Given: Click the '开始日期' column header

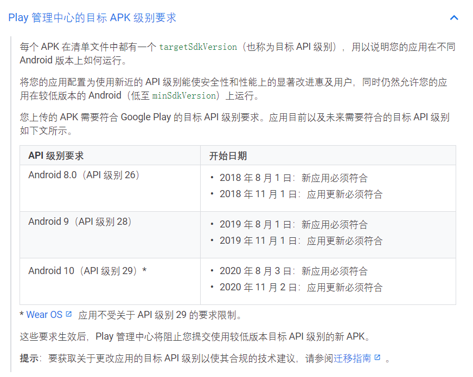Looking at the screenshot, I should point(228,155).
